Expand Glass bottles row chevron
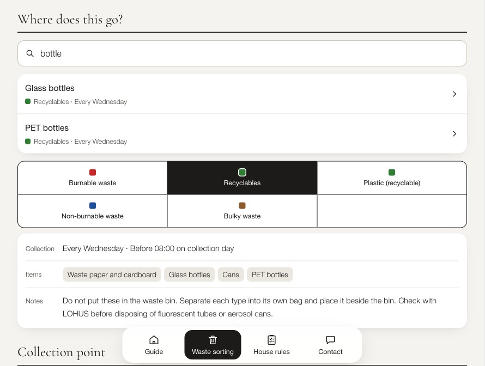Viewport: 485px width, 366px height. (x=454, y=94)
